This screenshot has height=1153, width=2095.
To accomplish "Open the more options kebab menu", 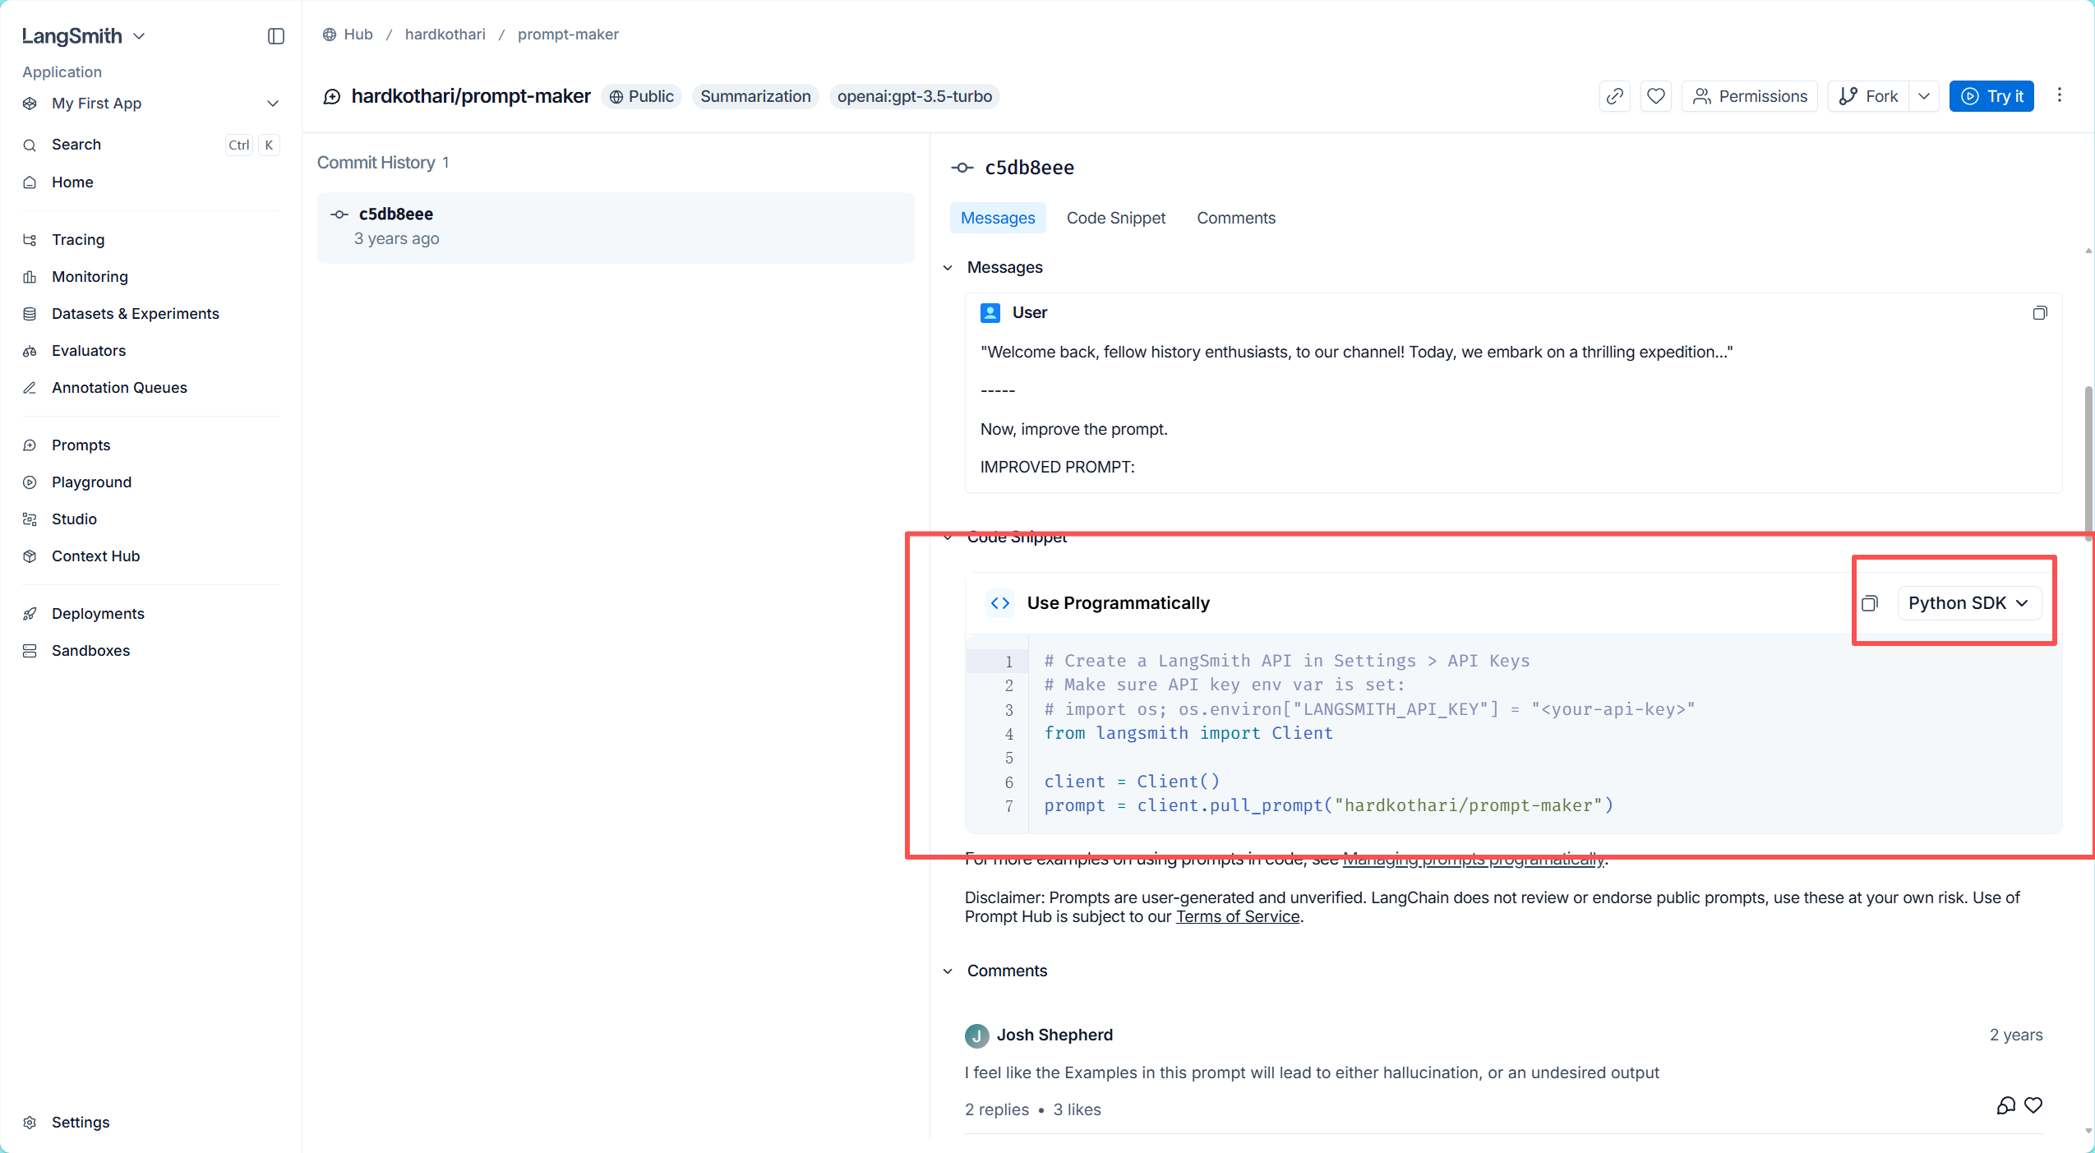I will [2060, 95].
